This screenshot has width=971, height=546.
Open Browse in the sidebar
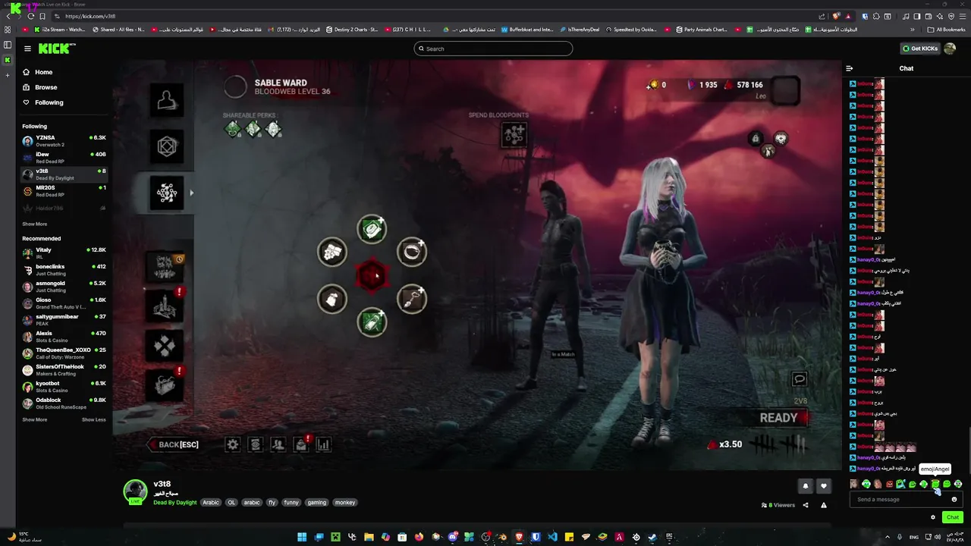click(46, 87)
